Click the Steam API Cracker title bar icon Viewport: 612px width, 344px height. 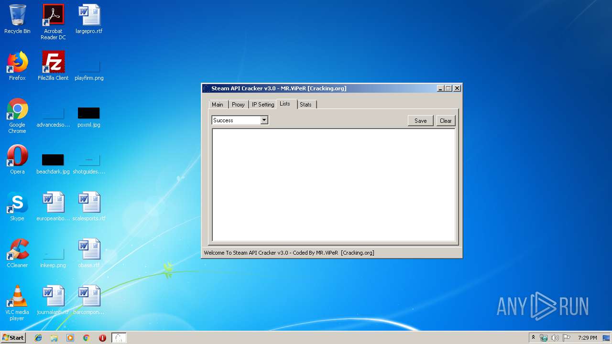[207, 88]
